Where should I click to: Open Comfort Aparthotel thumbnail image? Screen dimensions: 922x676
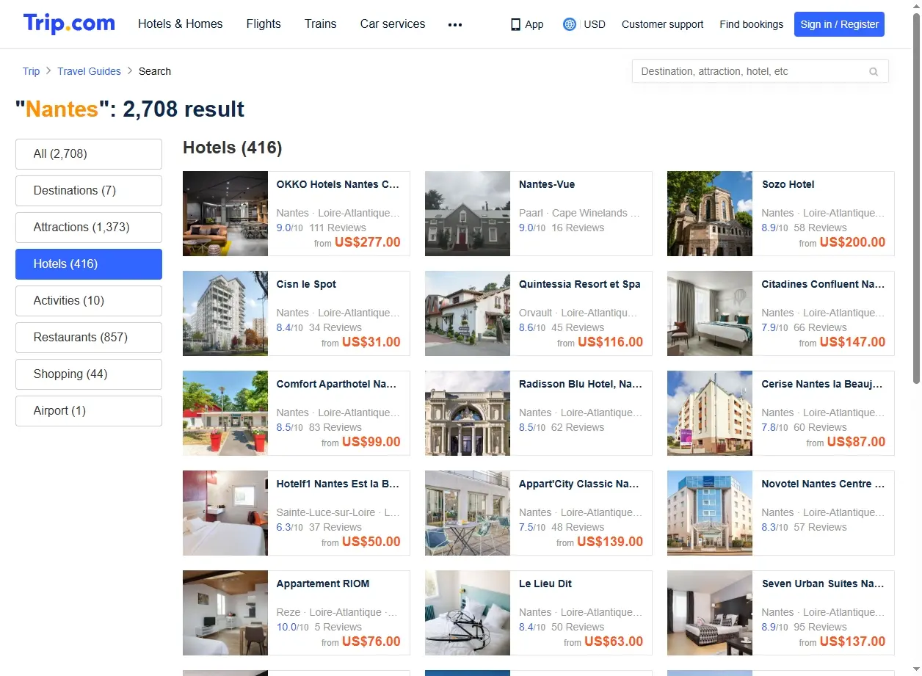[x=225, y=413]
